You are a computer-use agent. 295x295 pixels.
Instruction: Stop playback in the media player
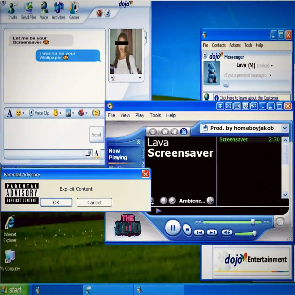(187, 230)
